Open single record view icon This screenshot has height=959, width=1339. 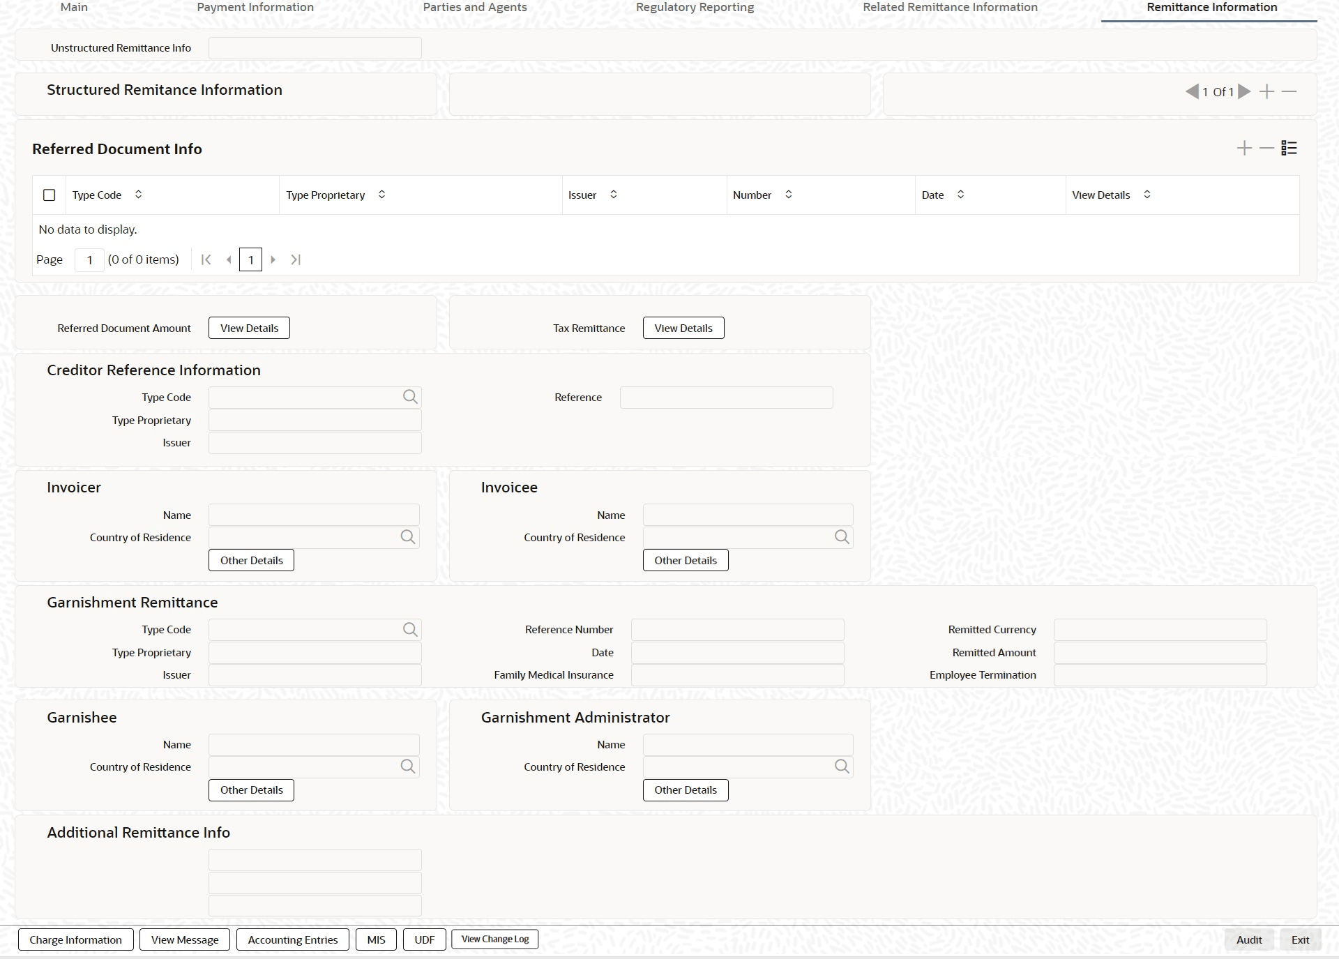(1289, 148)
